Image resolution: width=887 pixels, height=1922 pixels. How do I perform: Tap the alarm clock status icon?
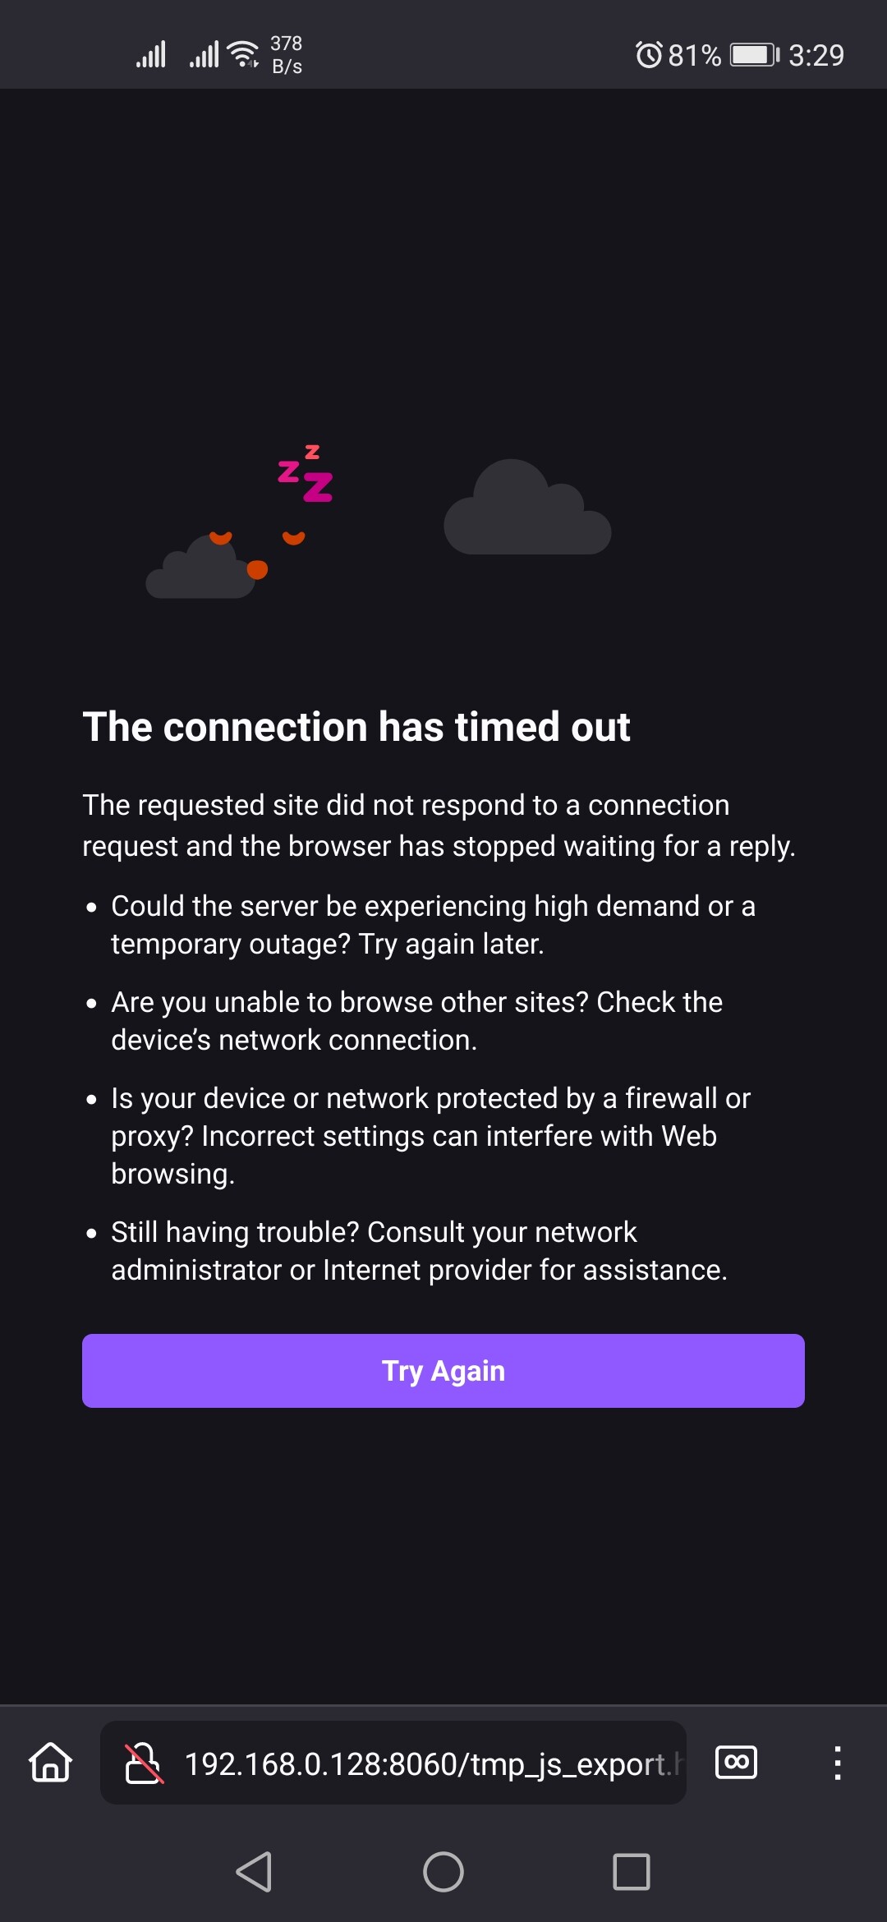[x=649, y=55]
